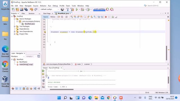Collapse the com.mycompany.firstproj package node
This screenshot has width=180, height=101.
click(x=17, y=21)
